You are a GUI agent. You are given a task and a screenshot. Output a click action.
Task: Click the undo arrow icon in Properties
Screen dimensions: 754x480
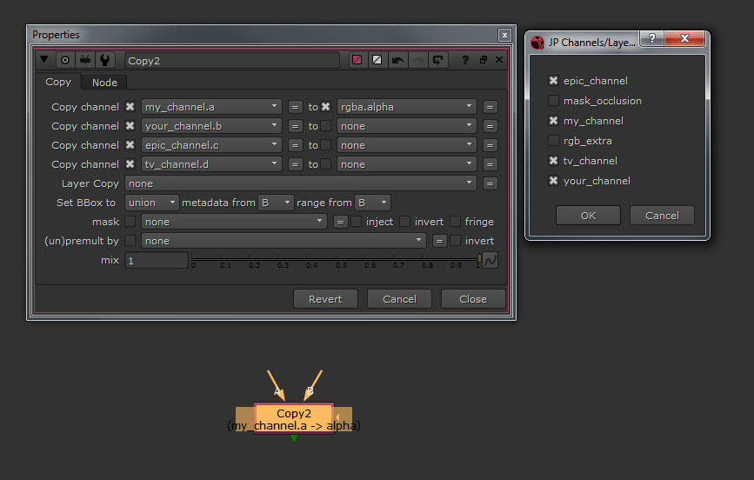click(397, 60)
